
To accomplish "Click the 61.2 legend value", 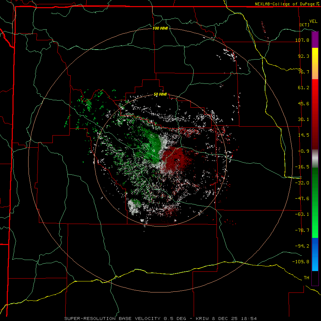I will [x=304, y=88].
